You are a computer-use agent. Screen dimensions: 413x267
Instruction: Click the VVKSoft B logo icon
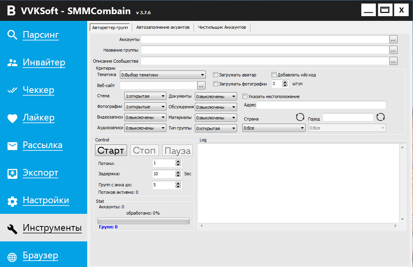pos(11,11)
